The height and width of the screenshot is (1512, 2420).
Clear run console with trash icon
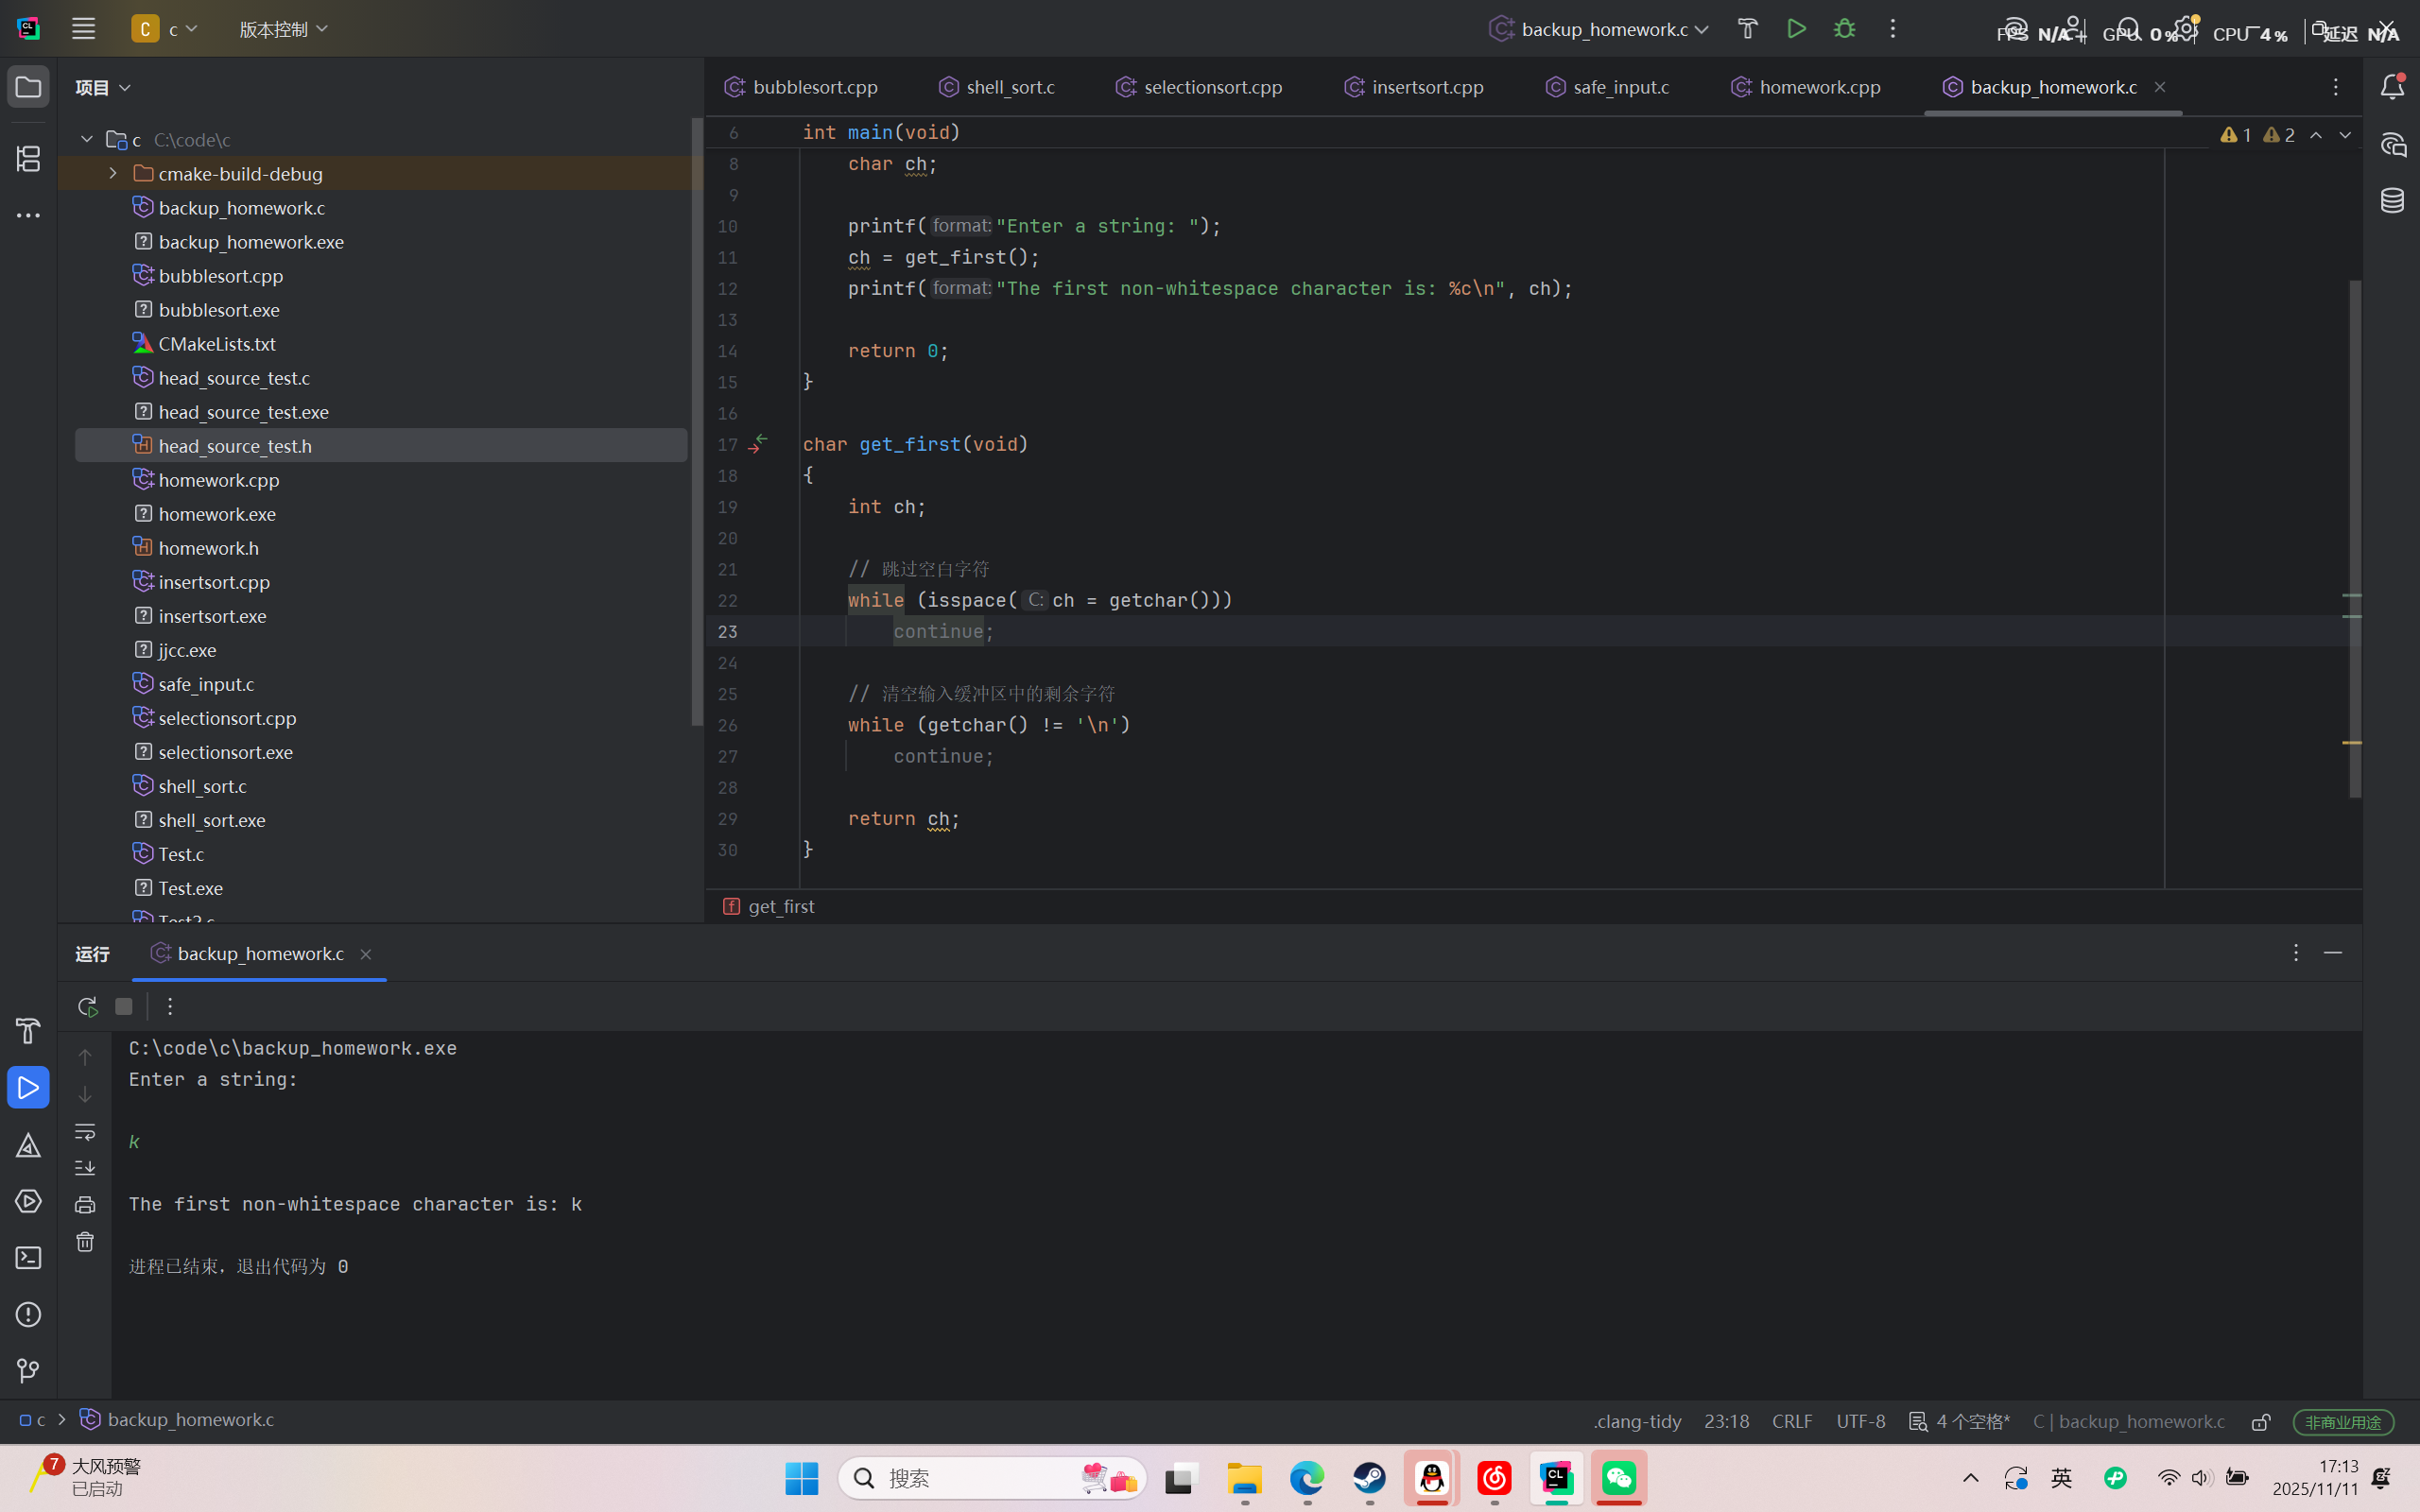[85, 1242]
